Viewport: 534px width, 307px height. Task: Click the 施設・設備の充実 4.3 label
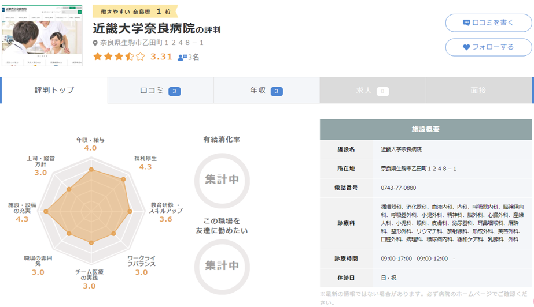[22, 212]
